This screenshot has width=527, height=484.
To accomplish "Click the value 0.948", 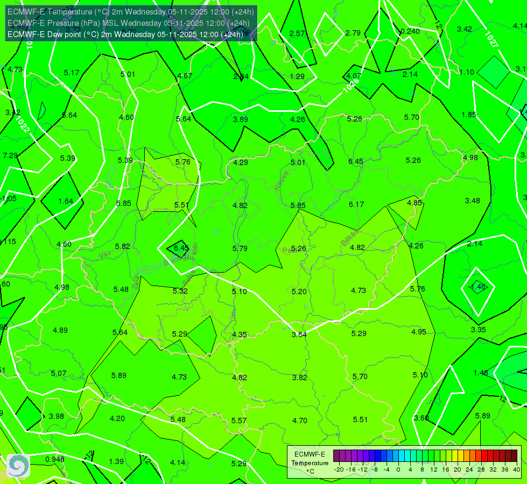I will point(55,459).
